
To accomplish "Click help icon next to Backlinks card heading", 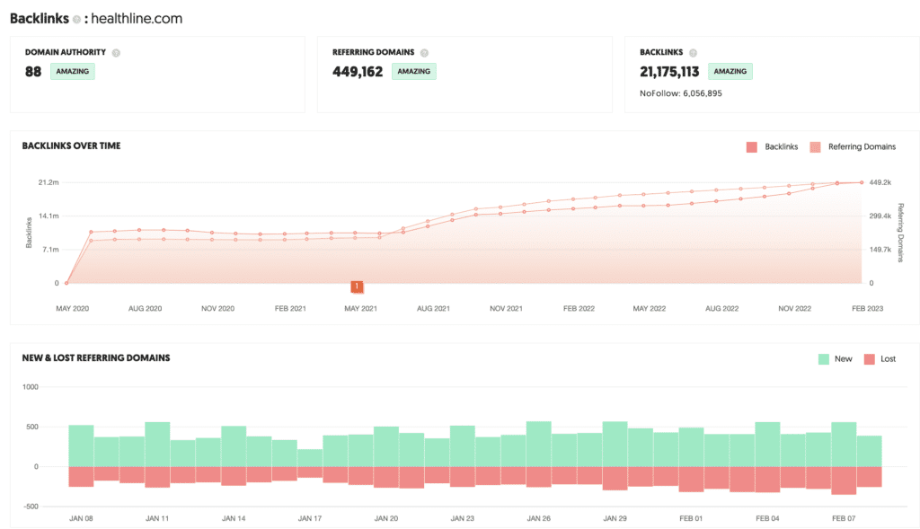I will point(693,53).
